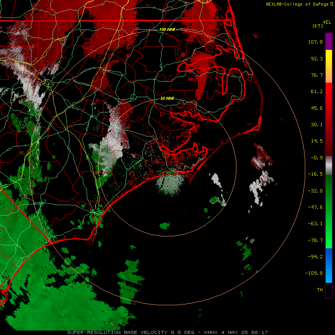The height and width of the screenshot is (335, 335).
Task: Click the -78.7 velocity scale value
Action: (x=315, y=240)
